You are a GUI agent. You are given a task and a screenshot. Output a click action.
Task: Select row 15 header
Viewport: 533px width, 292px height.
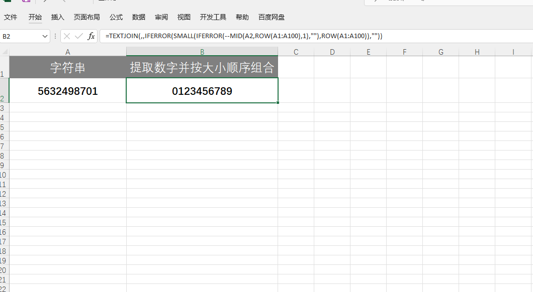click(x=5, y=222)
